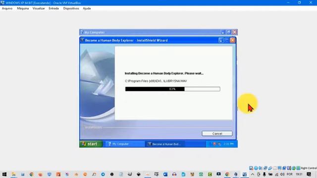This screenshot has width=317, height=178.
Task: Open the blue shield taskbar app
Action: coord(49,174)
